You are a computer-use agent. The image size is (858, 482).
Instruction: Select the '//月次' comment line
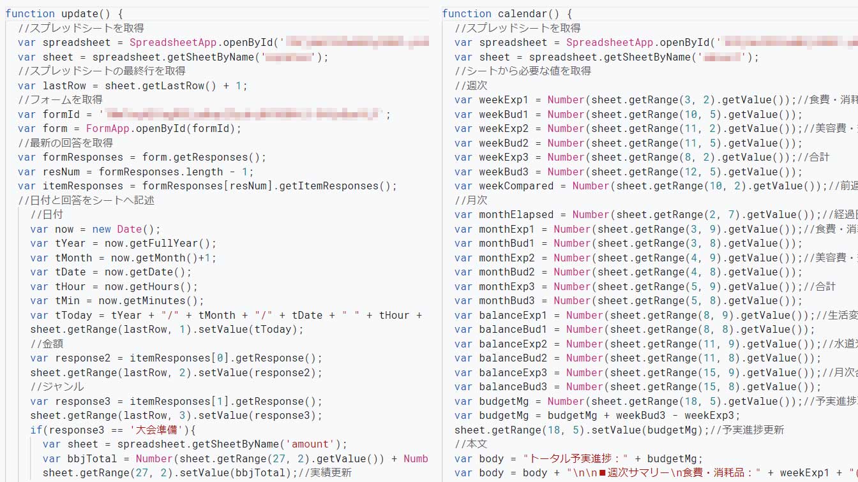point(471,200)
